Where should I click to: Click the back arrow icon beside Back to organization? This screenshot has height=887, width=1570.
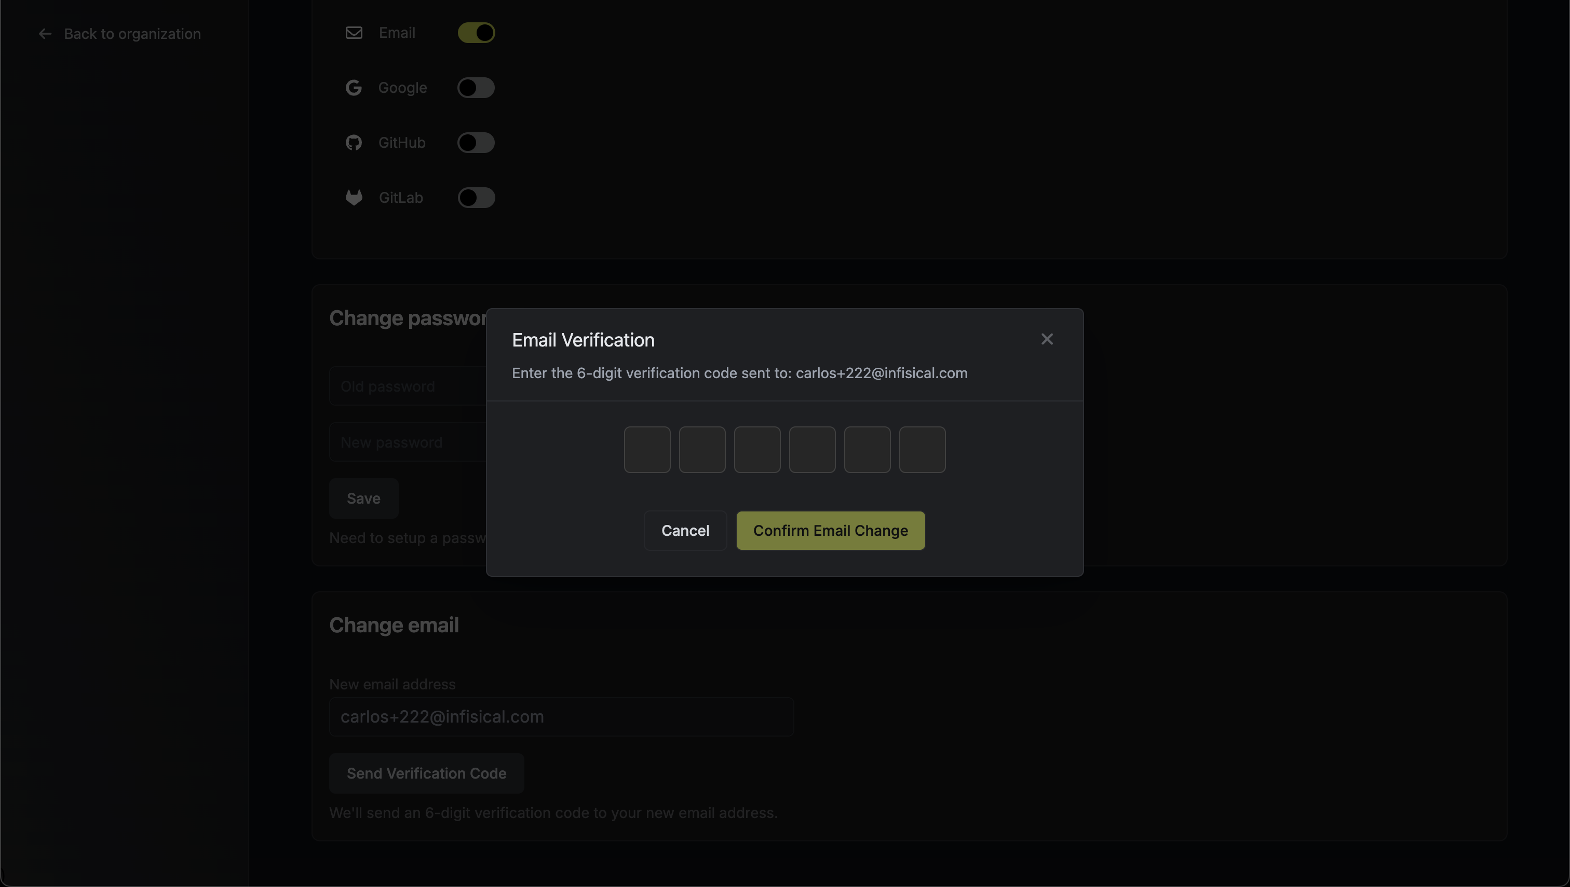(x=45, y=34)
